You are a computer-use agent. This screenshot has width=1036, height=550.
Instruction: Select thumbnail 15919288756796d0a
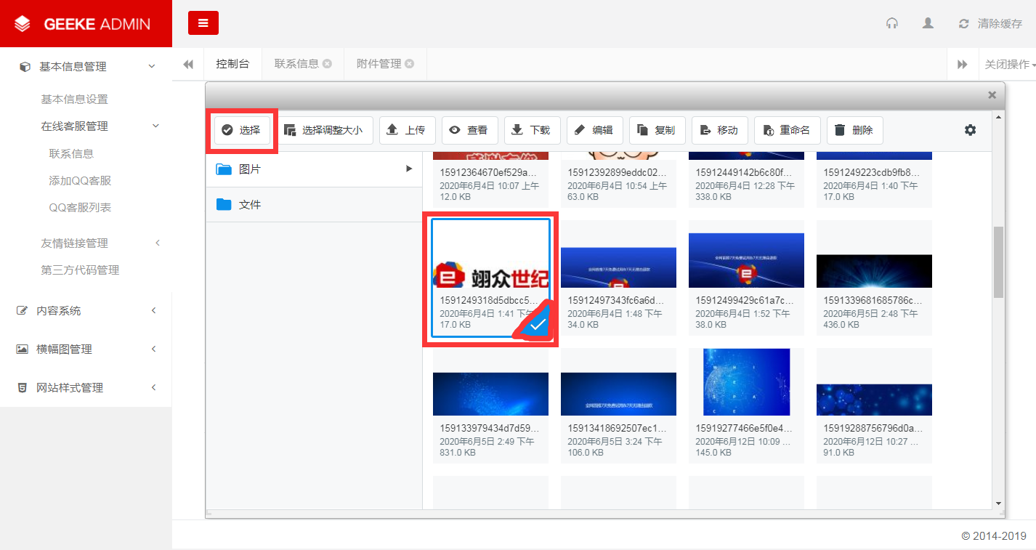[x=874, y=405]
